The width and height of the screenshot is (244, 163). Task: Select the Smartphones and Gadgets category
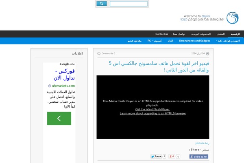(194, 41)
